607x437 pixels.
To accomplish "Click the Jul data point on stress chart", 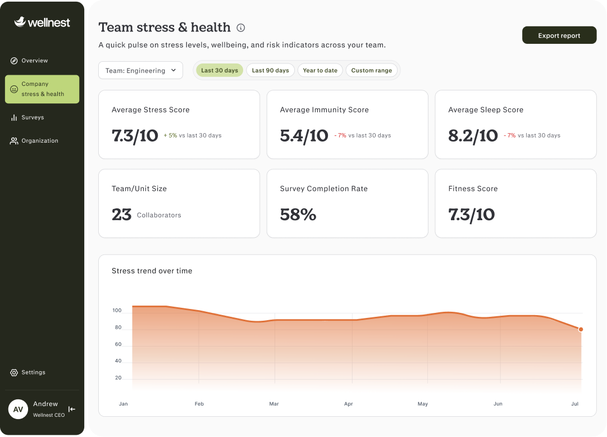I will [x=581, y=329].
